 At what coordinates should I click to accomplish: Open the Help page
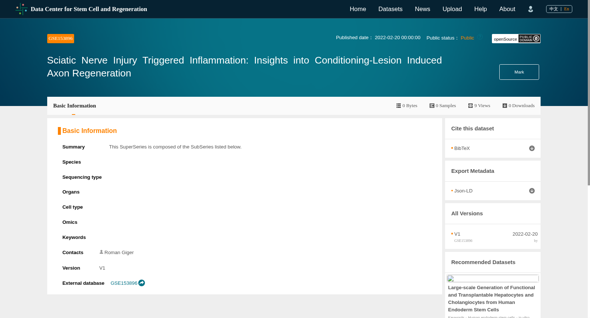(x=480, y=9)
